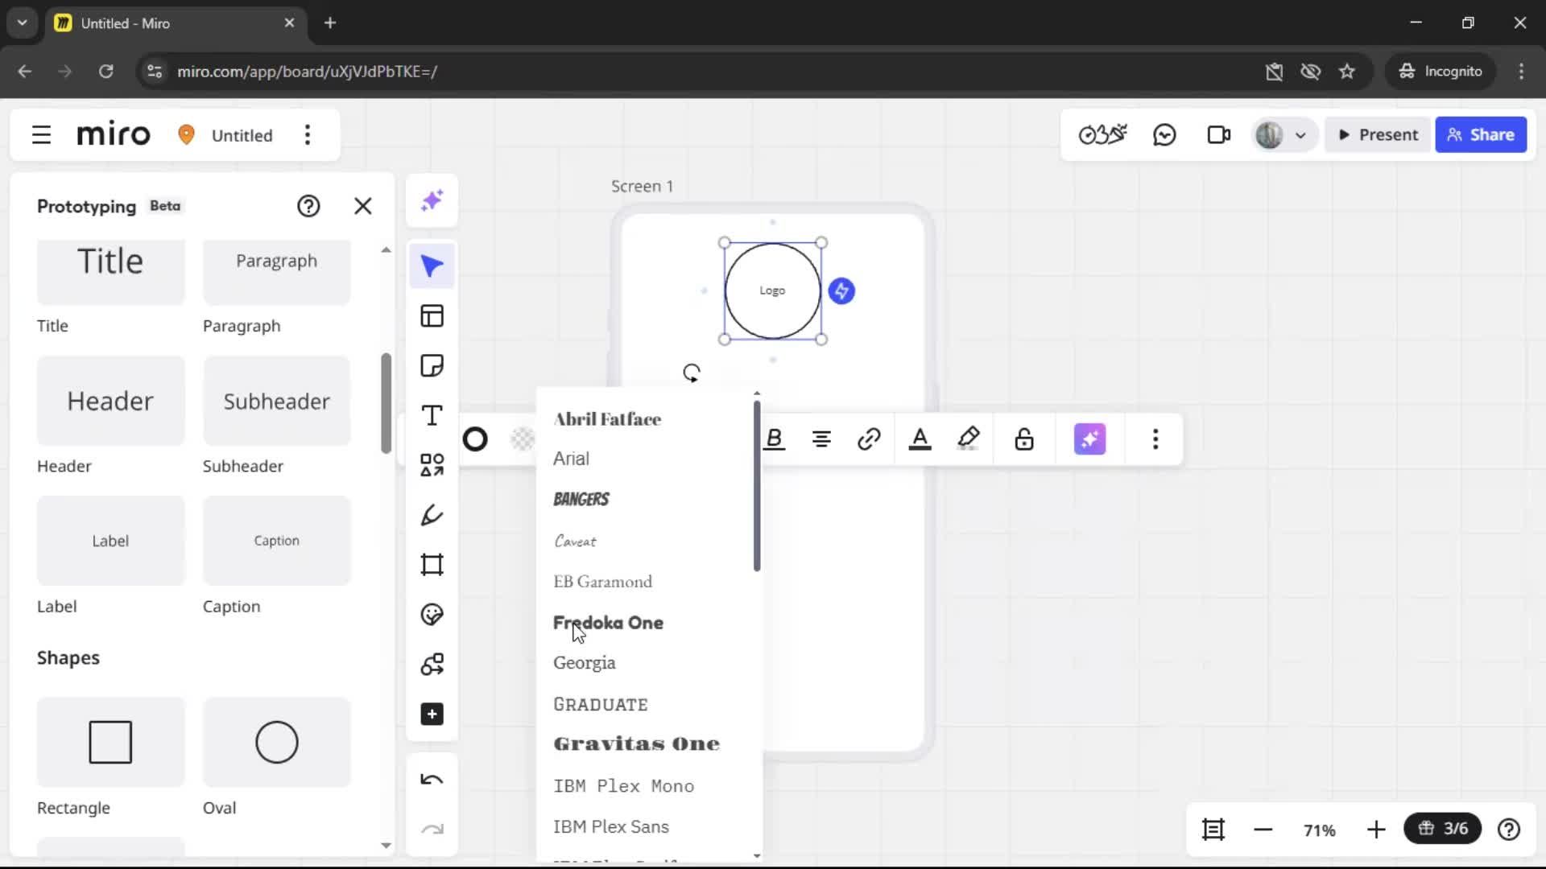The height and width of the screenshot is (869, 1546).
Task: Open text alignment options
Action: click(821, 439)
